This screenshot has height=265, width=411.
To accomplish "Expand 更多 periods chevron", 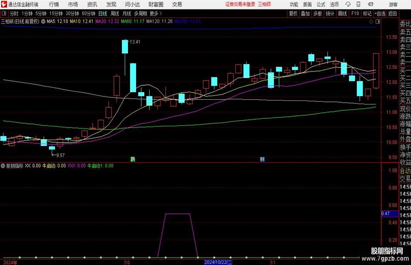I will tap(156, 13).
